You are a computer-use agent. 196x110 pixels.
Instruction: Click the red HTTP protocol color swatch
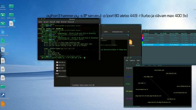coord(143,36)
